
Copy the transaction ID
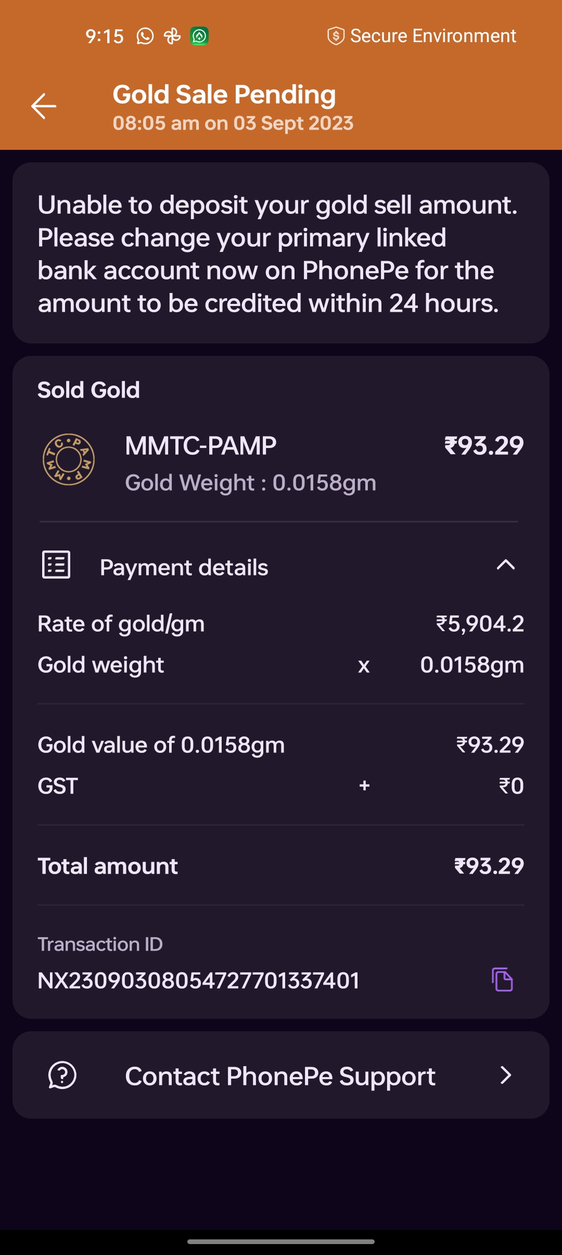point(502,980)
